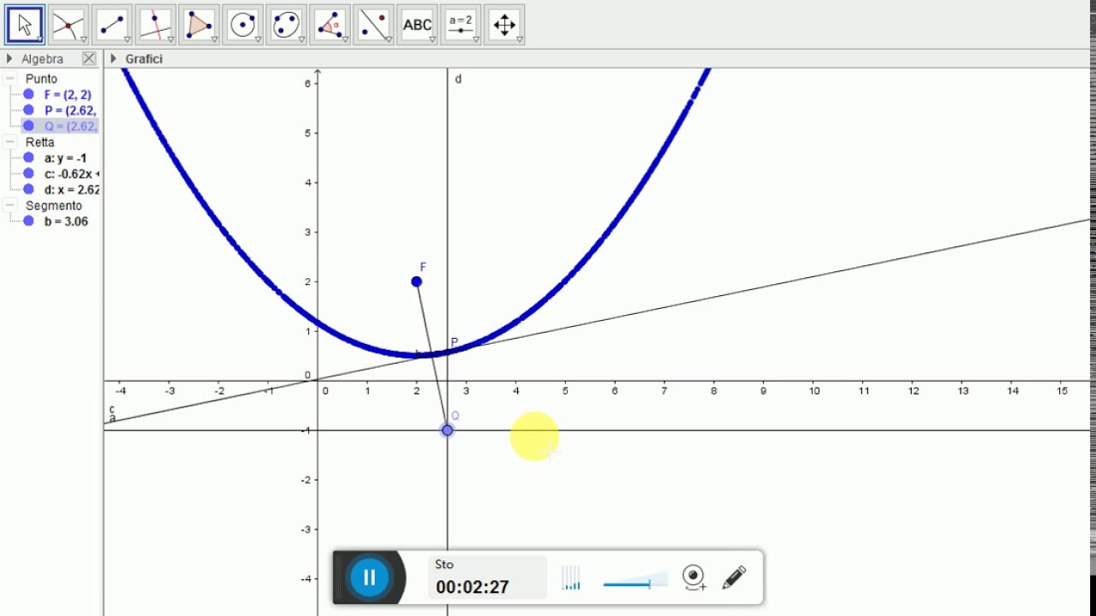The width and height of the screenshot is (1096, 616).
Task: Open the Circle tool dropdown arrow
Action: click(258, 39)
